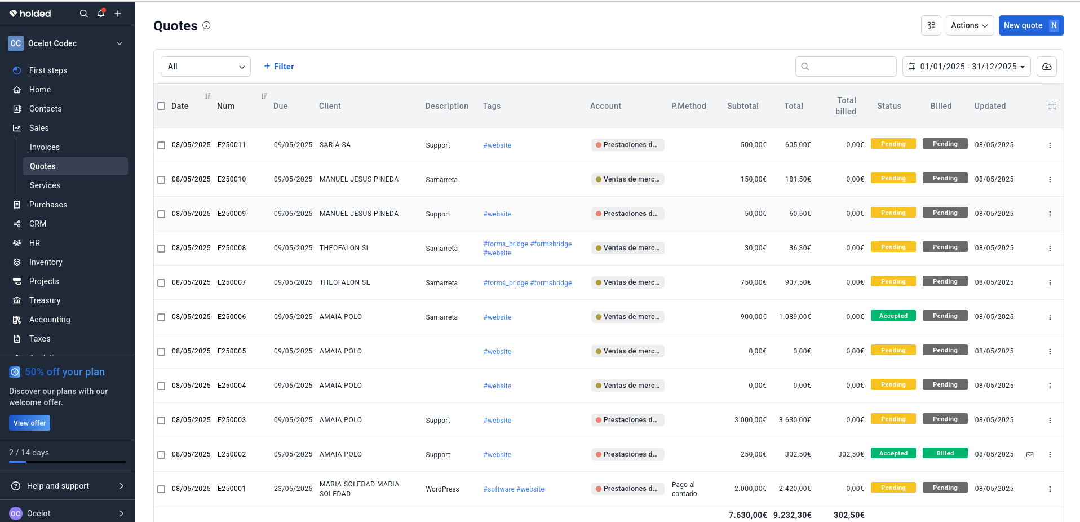Click the info icon next to Quotes title

tap(206, 25)
